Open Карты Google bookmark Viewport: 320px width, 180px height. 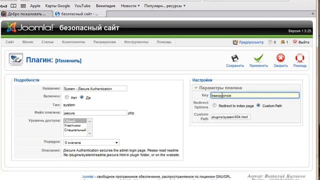coord(57,6)
